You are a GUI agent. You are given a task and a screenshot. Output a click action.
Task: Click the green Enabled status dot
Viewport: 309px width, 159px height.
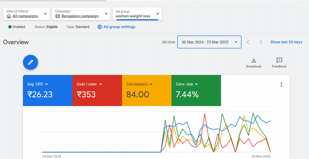coord(10,27)
